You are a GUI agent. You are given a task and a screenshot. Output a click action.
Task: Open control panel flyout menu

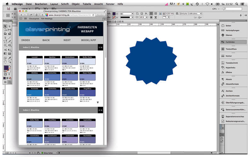coord(246,15)
